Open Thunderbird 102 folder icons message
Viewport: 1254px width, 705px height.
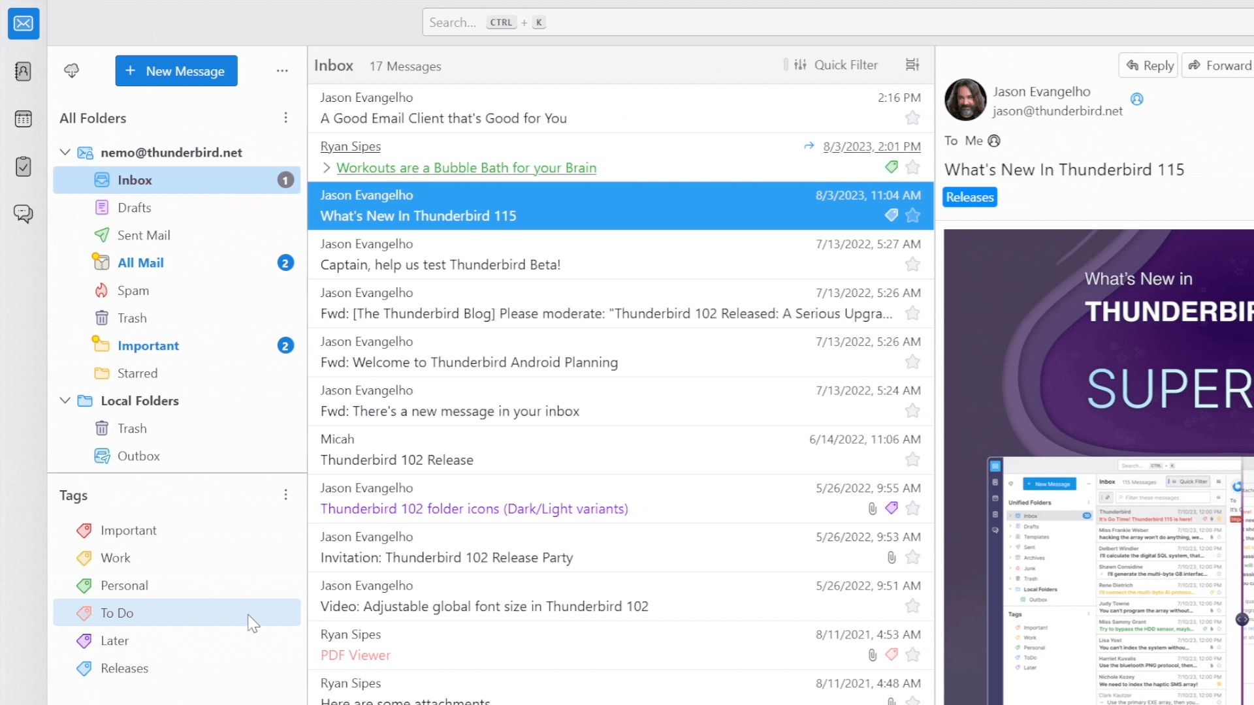620,499
